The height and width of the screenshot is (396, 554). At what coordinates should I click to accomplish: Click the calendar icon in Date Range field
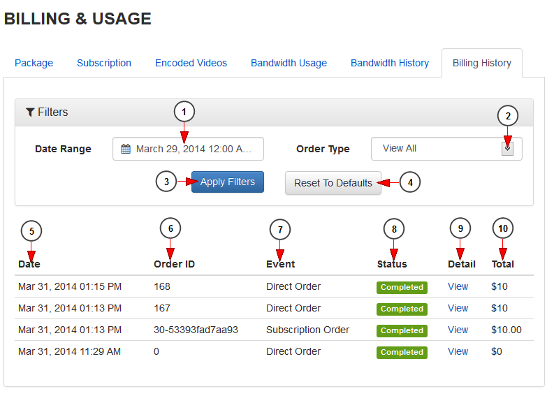click(x=126, y=149)
